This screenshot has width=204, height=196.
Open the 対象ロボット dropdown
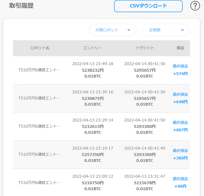click(x=113, y=30)
